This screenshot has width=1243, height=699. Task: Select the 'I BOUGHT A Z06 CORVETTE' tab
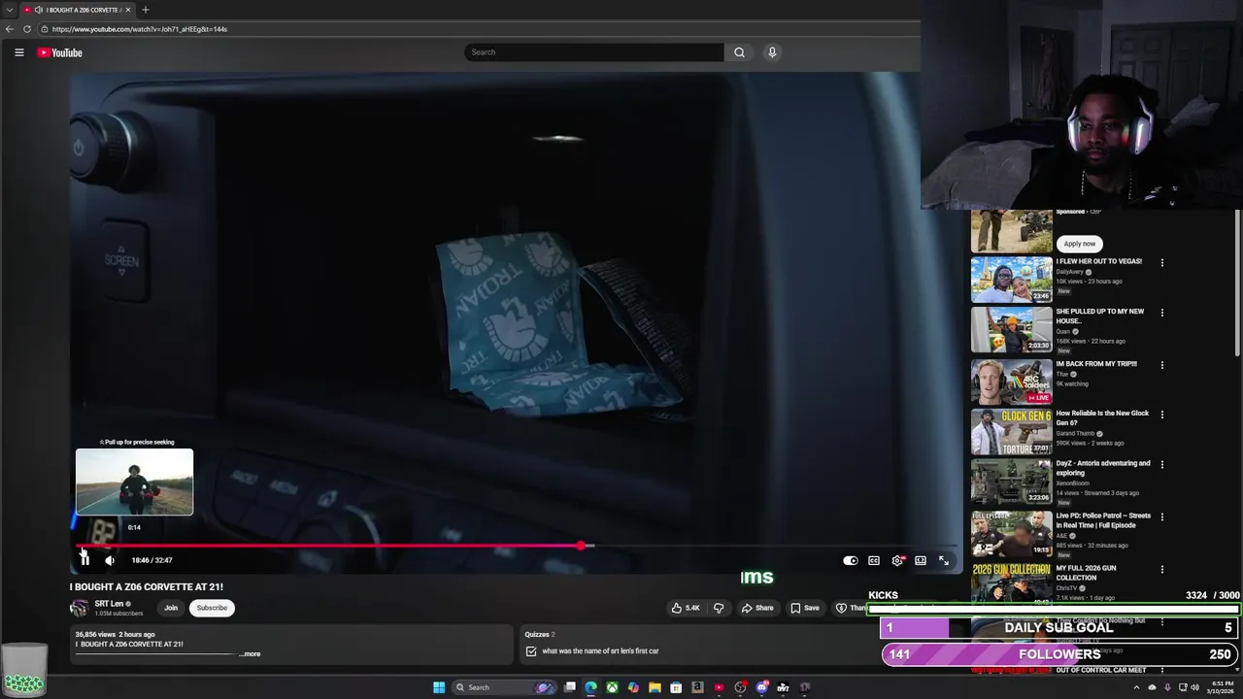pyautogui.click(x=76, y=10)
